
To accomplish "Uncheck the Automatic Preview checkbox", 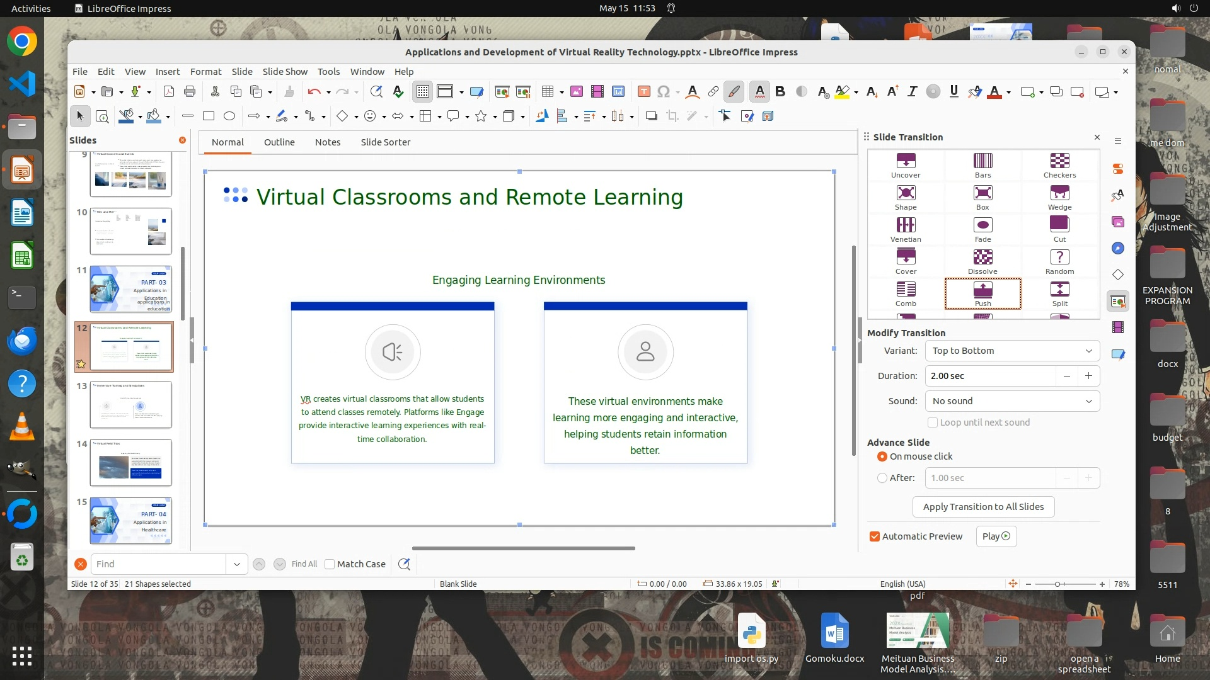I will pyautogui.click(x=875, y=536).
